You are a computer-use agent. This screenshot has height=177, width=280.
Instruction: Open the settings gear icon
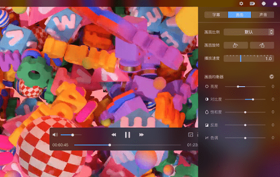241,4
